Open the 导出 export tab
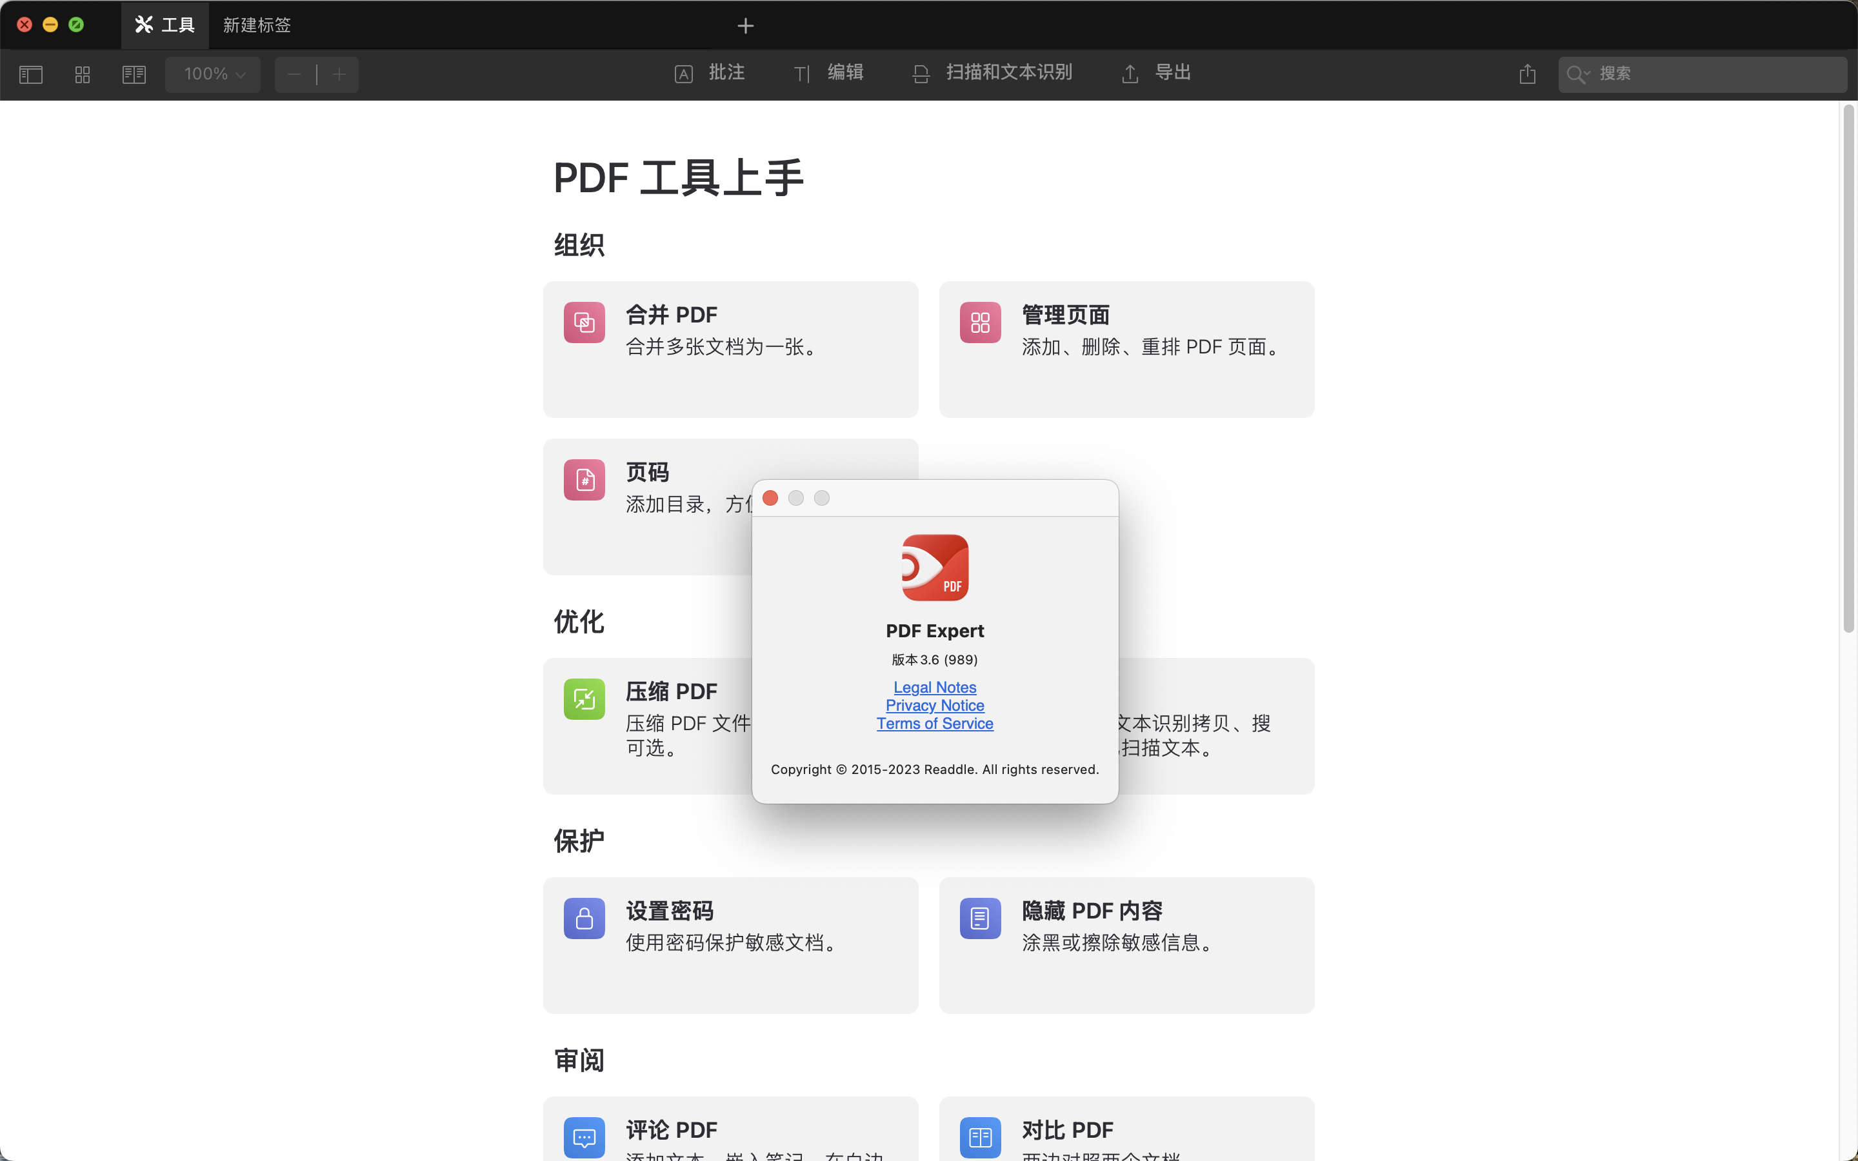Image resolution: width=1858 pixels, height=1161 pixels. [1156, 73]
